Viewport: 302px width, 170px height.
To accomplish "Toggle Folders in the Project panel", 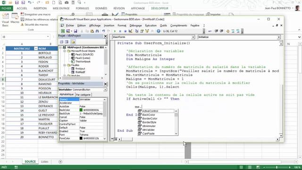I will pyautogui.click(x=73, y=42).
